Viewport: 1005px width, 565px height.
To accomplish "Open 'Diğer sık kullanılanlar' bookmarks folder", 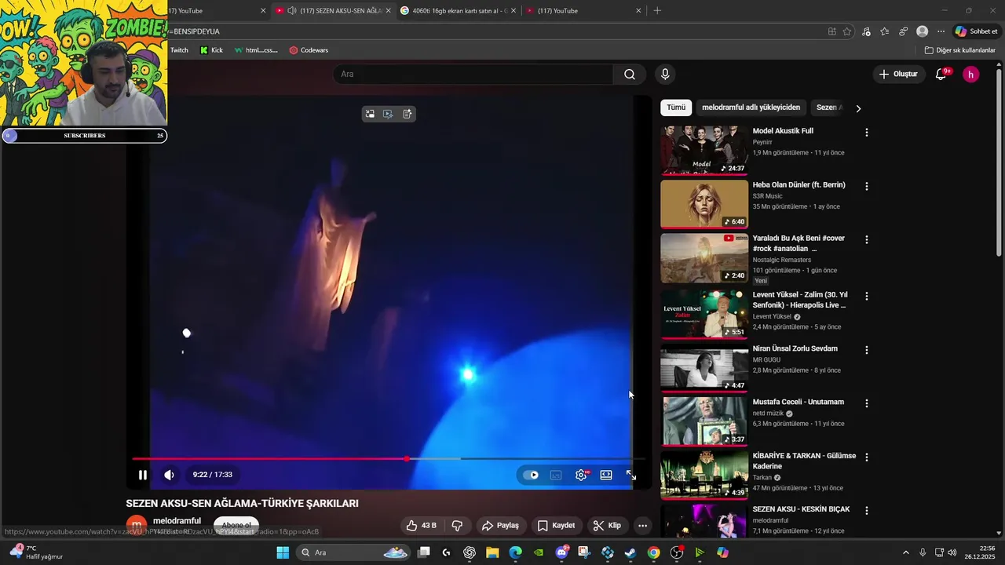I will pyautogui.click(x=959, y=50).
